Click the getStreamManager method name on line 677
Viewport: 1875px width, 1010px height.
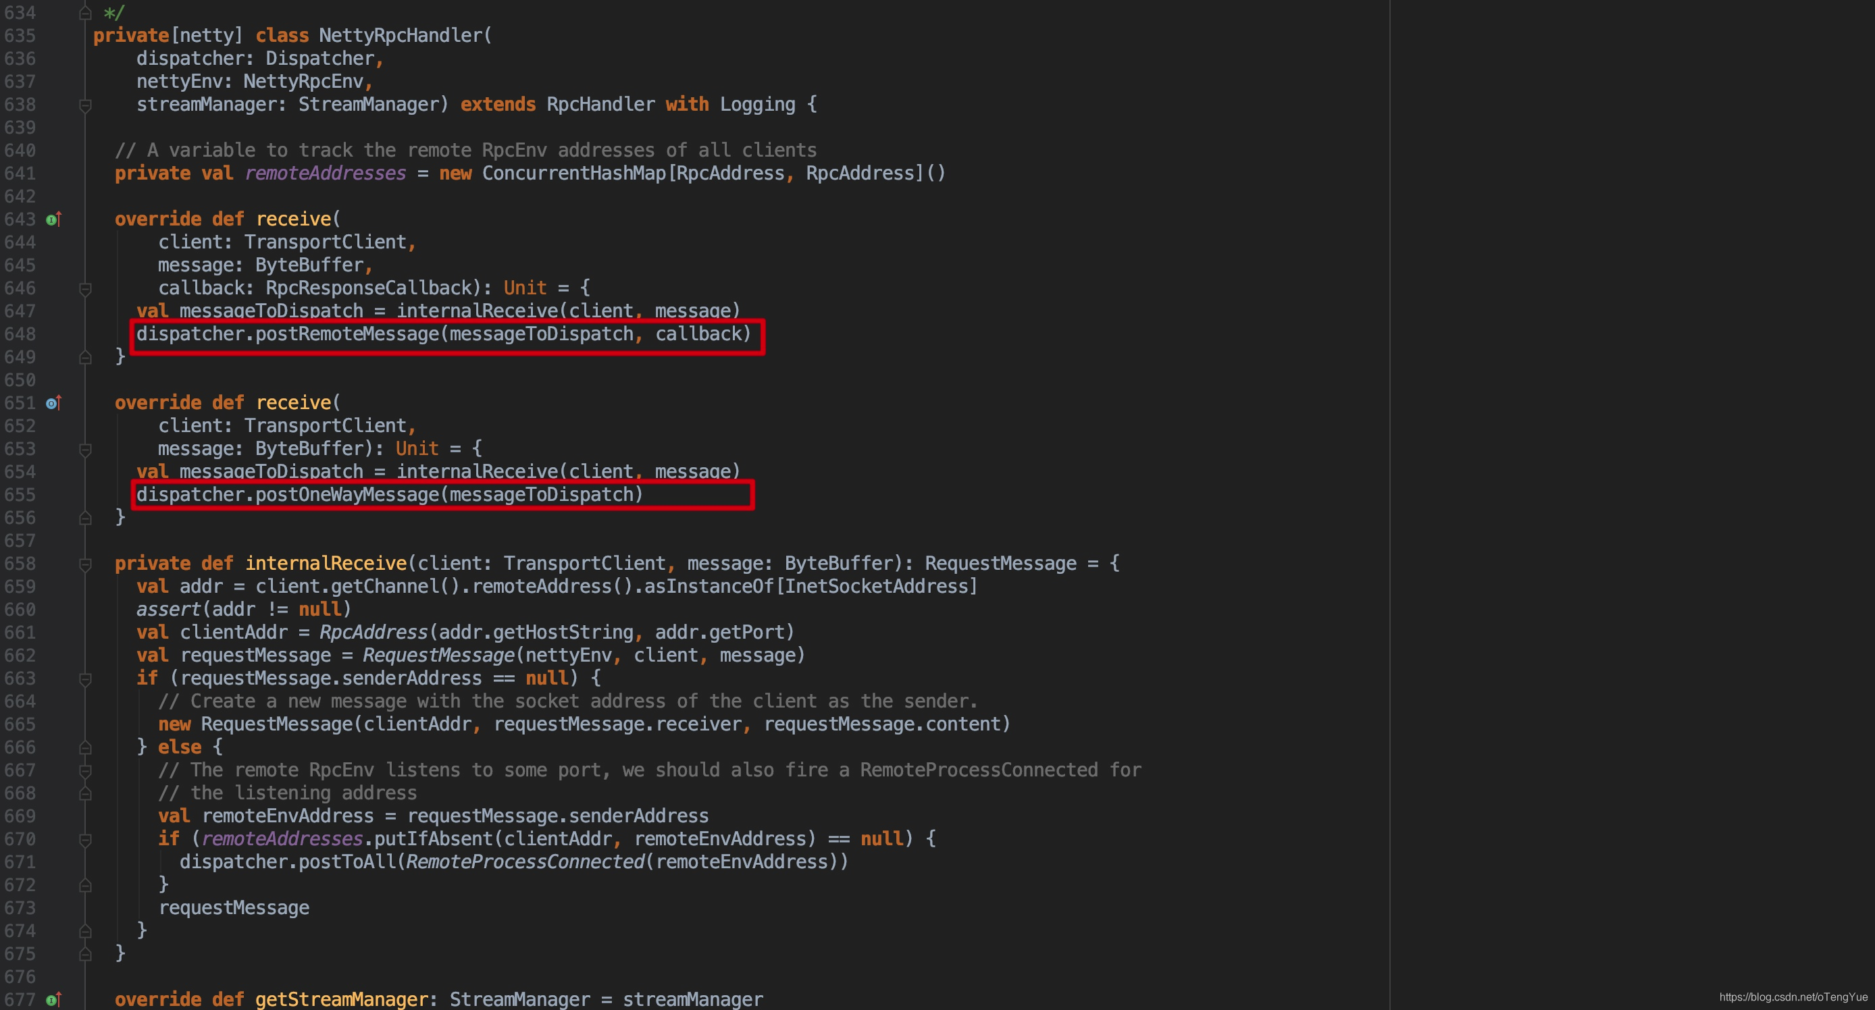[340, 1000]
